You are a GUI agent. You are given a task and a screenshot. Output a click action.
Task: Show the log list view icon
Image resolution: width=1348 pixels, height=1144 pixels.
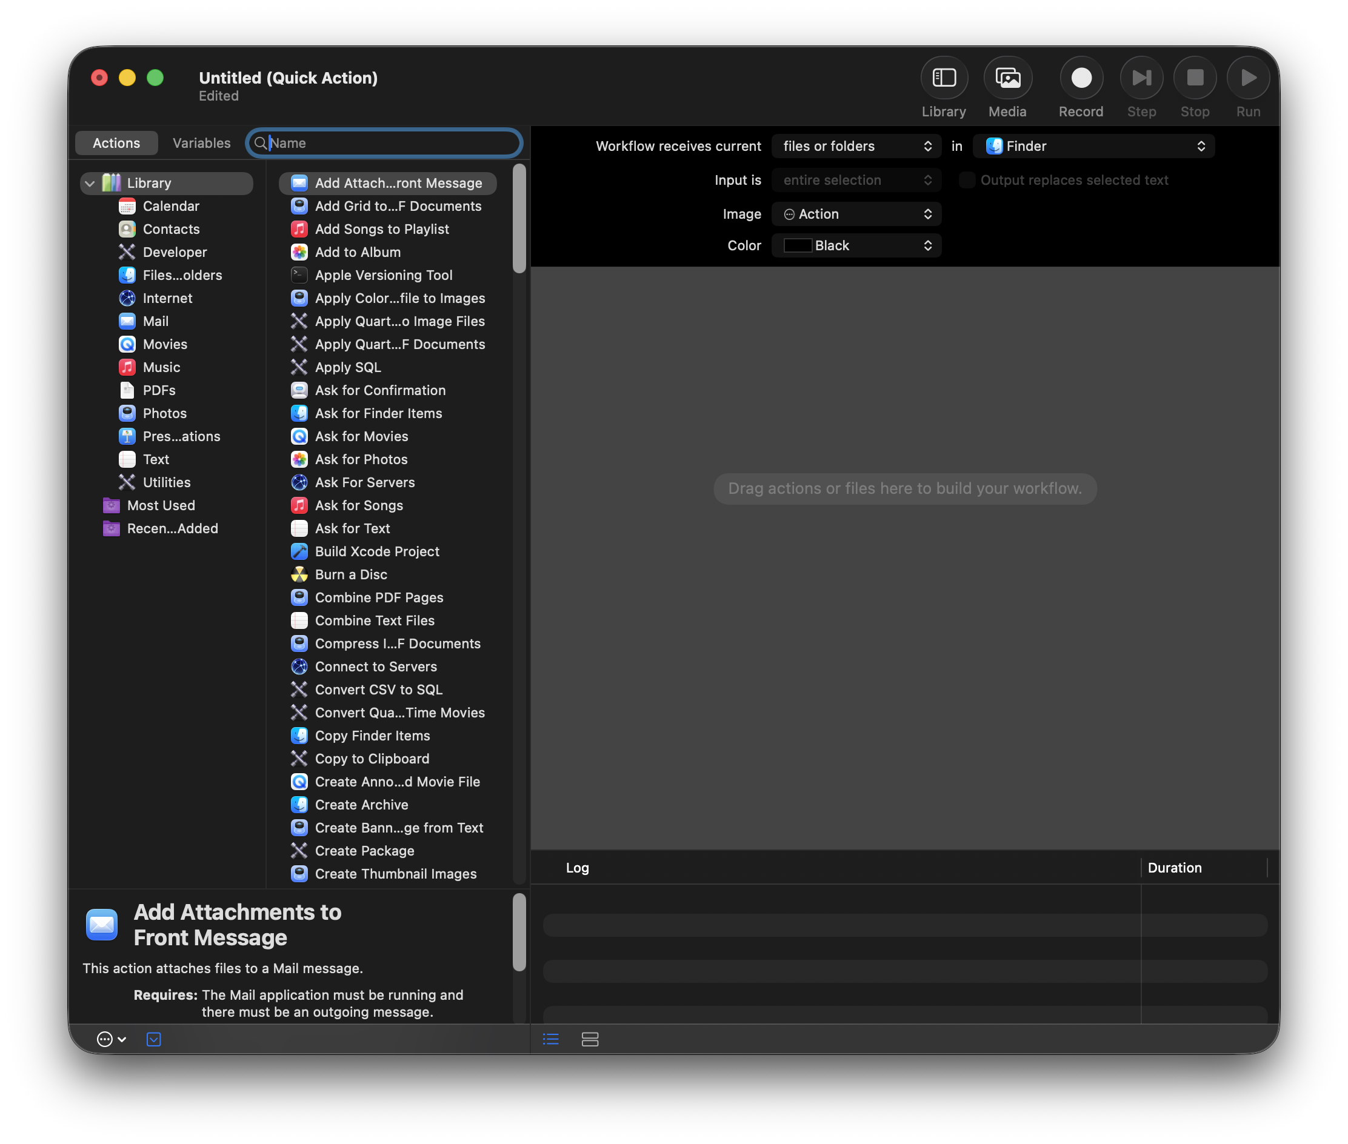point(551,1040)
